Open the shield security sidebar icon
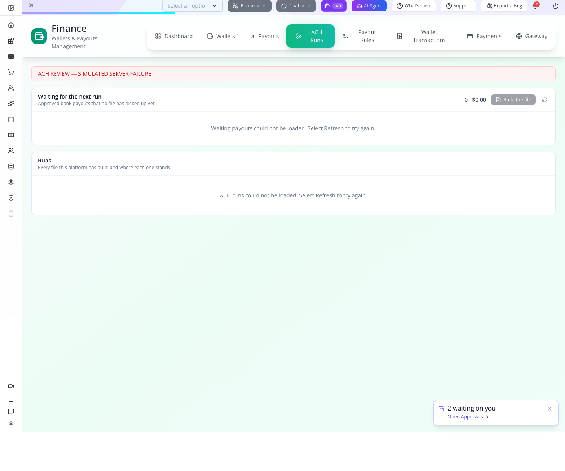Image resolution: width=565 pixels, height=471 pixels. (11, 198)
